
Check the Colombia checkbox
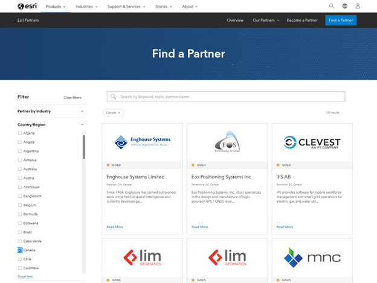[x=20, y=268]
